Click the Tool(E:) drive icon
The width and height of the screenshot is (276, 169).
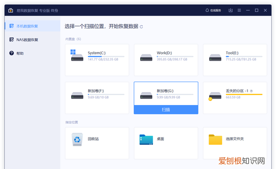tap(215, 57)
